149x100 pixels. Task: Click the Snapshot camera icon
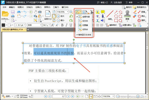pyautogui.click(x=40, y=12)
